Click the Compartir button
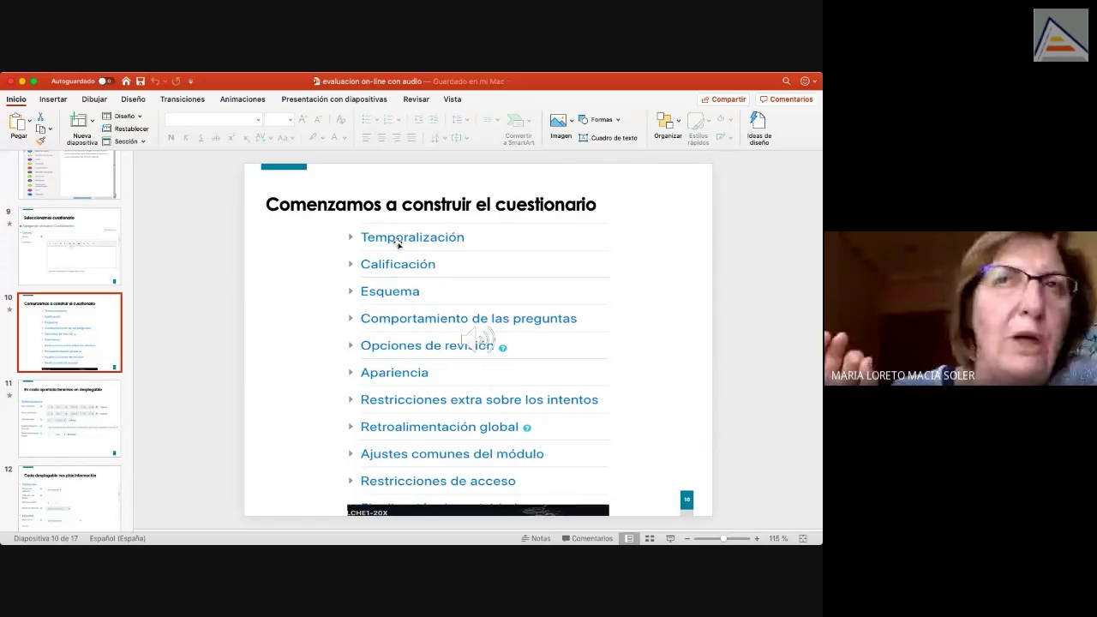The height and width of the screenshot is (617, 1097). tap(723, 99)
